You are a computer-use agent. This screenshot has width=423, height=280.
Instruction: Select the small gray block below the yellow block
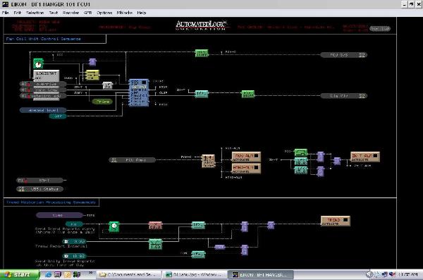tap(107, 85)
